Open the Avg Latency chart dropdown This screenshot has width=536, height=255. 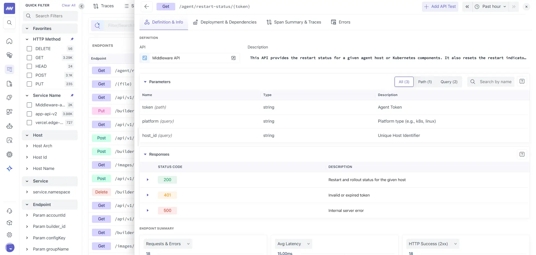293,244
